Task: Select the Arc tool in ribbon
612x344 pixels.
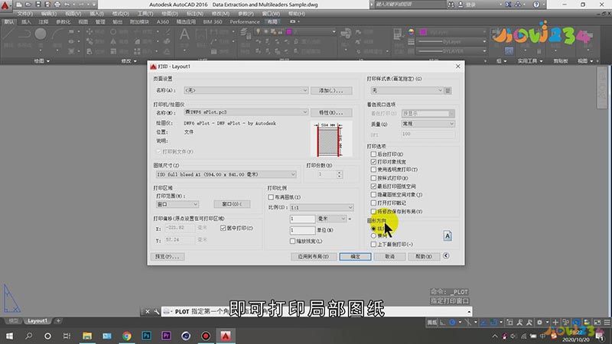Action: pos(57,34)
